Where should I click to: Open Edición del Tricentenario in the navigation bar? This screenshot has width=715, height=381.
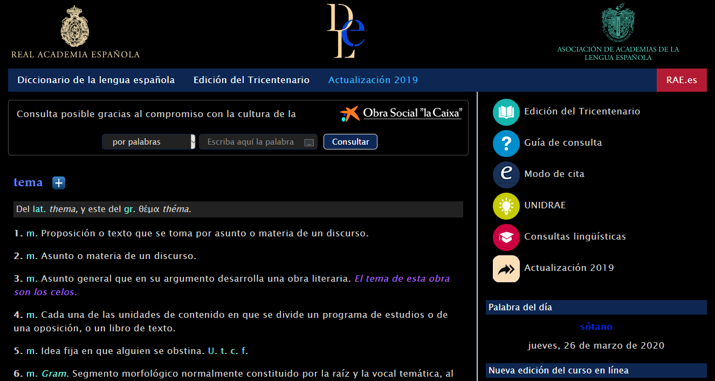point(251,80)
